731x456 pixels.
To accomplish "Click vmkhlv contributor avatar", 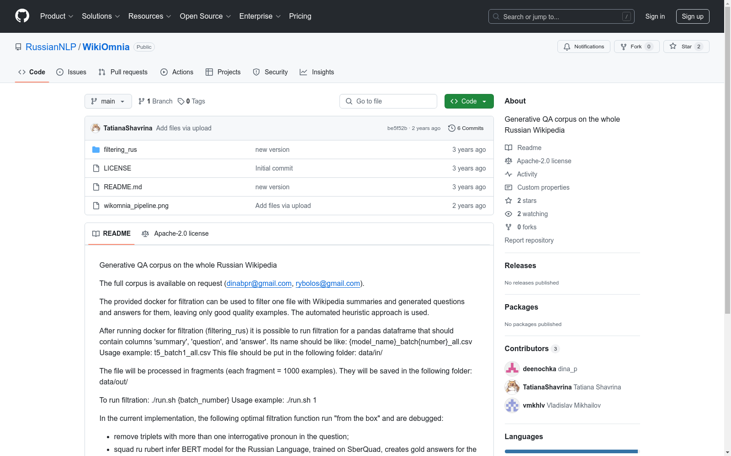I will click(512, 405).
